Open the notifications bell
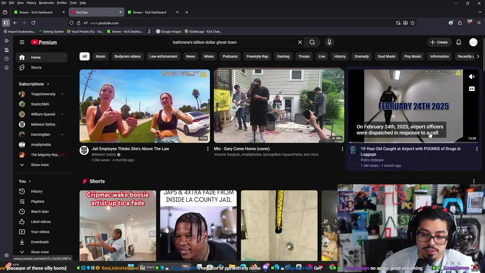 (458, 42)
